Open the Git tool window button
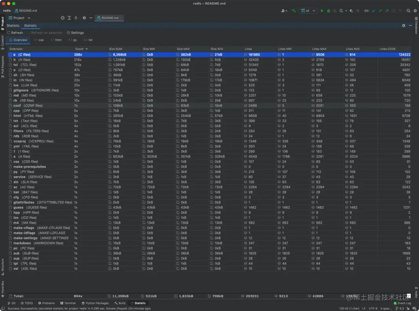The height and width of the screenshot is (311, 419). 12,303
